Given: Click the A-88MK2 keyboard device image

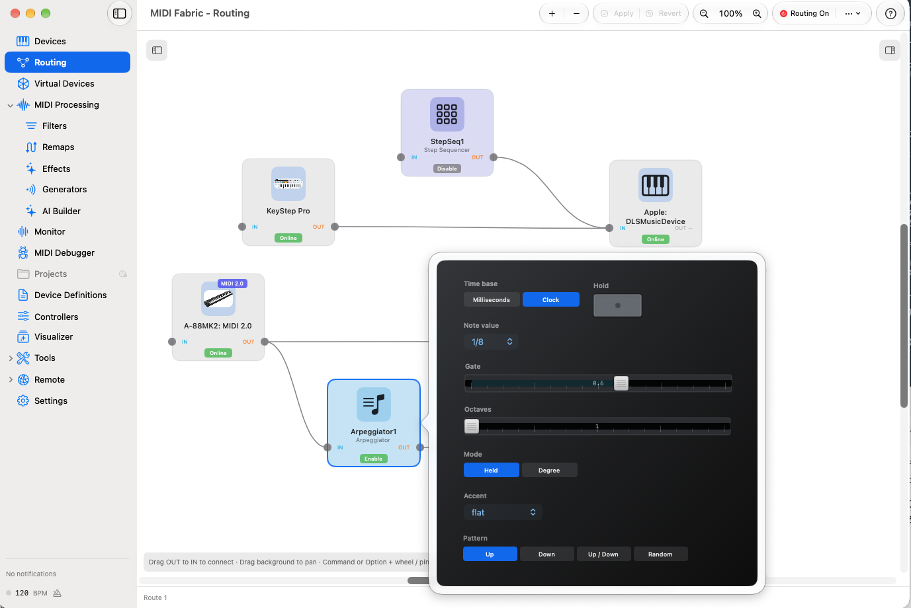Looking at the screenshot, I should coord(218,299).
